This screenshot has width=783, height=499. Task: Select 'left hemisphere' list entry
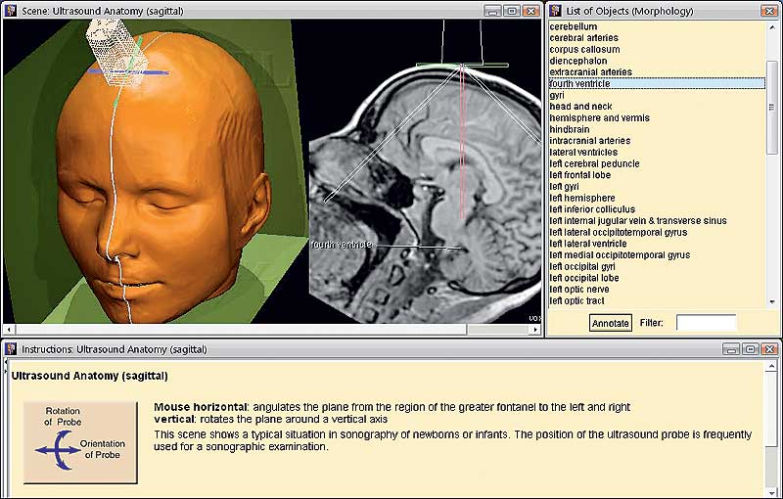582,198
